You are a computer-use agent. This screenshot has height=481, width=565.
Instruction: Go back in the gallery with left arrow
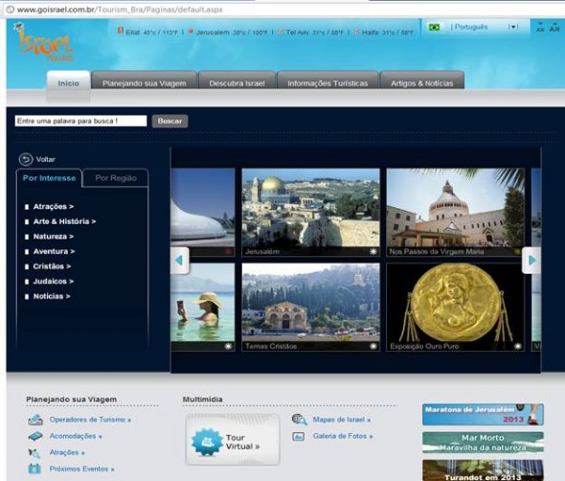coord(179,261)
